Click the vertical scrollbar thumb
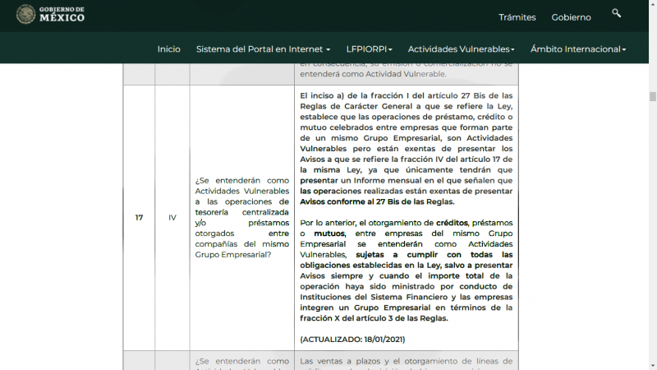 click(652, 96)
